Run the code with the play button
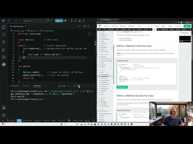This screenshot has width=193, height=144. coord(78,26)
